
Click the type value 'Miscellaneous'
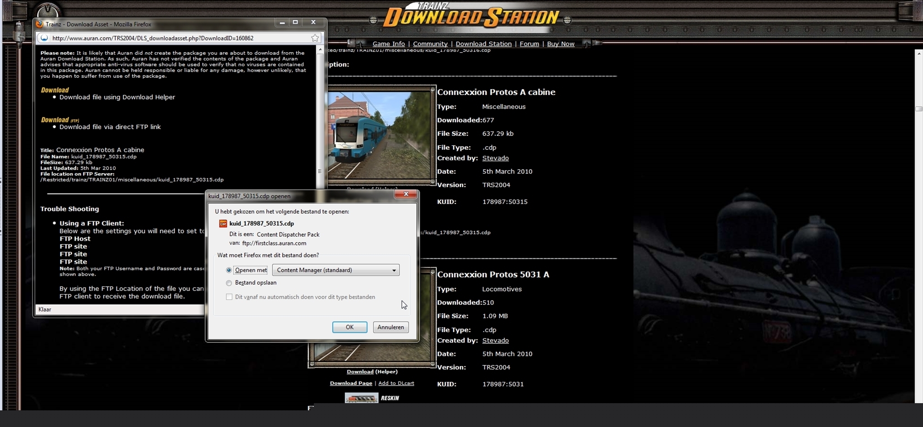pos(504,107)
